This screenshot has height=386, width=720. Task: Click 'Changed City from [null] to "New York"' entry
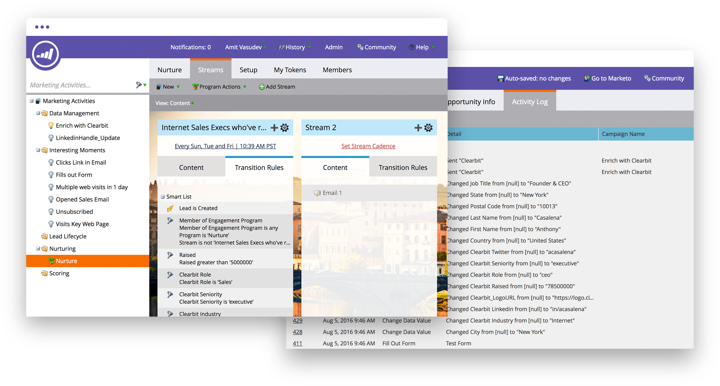(495, 332)
